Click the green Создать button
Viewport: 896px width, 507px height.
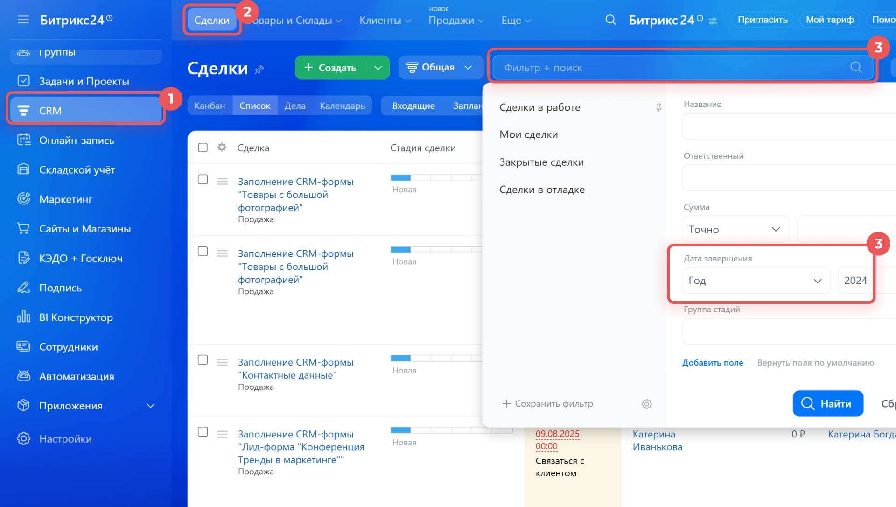(x=331, y=68)
